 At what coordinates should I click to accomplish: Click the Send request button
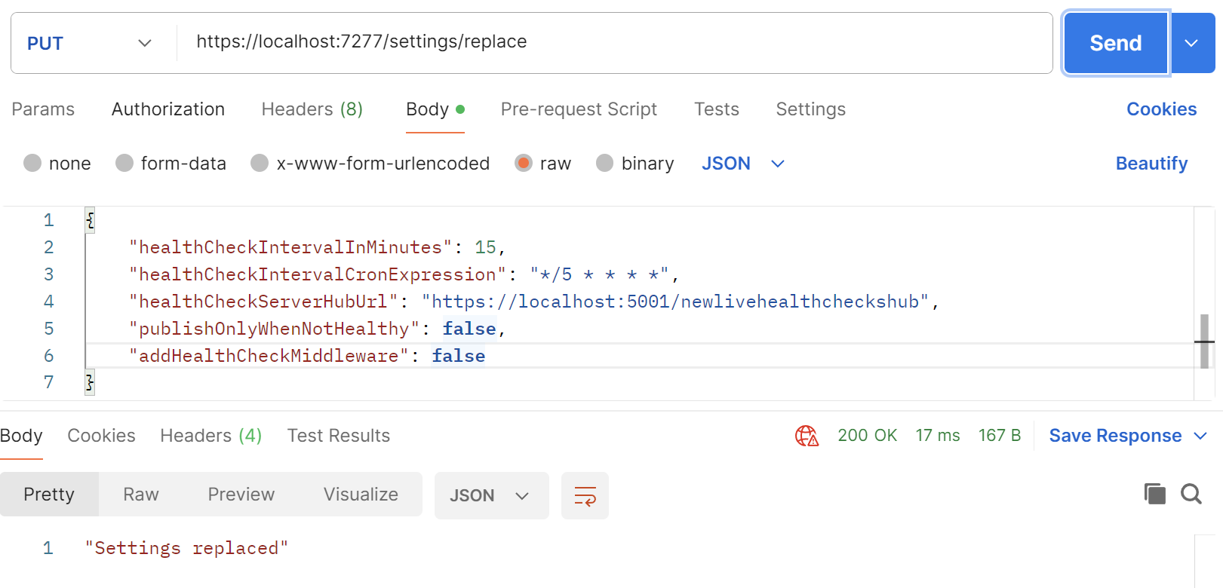pos(1116,43)
